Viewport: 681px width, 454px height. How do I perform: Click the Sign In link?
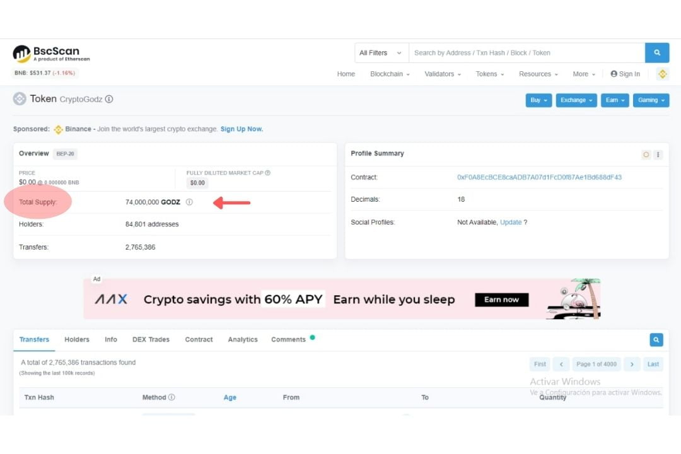pyautogui.click(x=625, y=74)
